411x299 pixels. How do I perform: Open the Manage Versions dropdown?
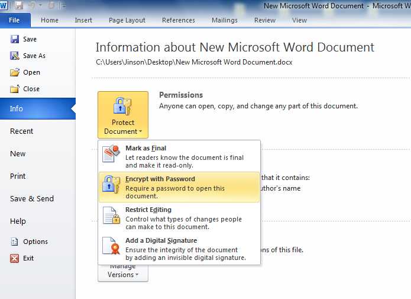(x=123, y=272)
